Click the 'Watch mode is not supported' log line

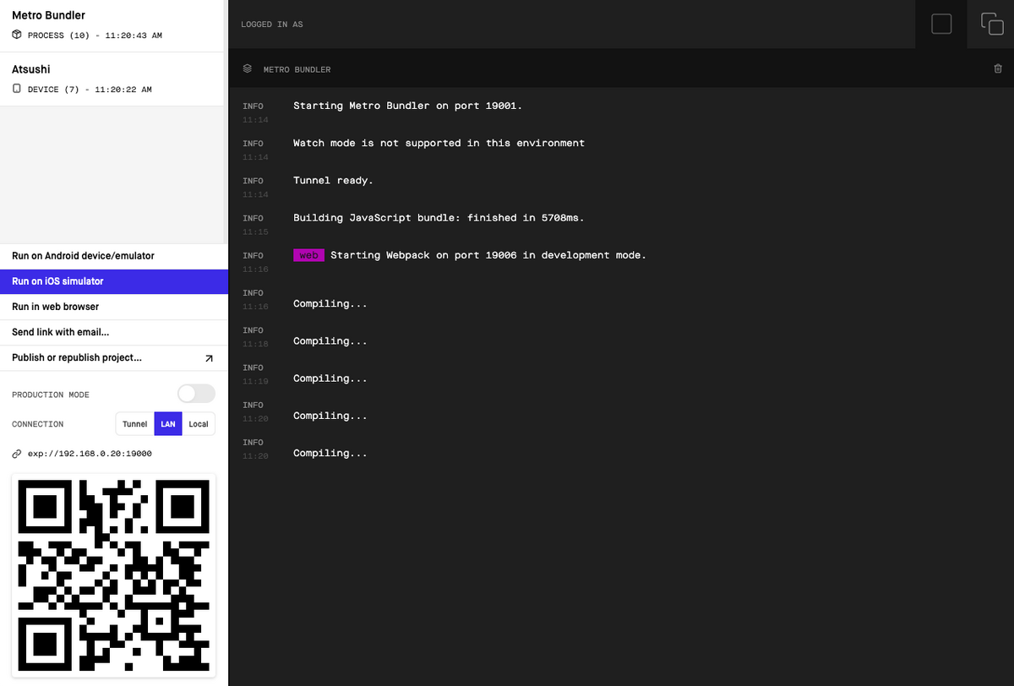point(439,143)
